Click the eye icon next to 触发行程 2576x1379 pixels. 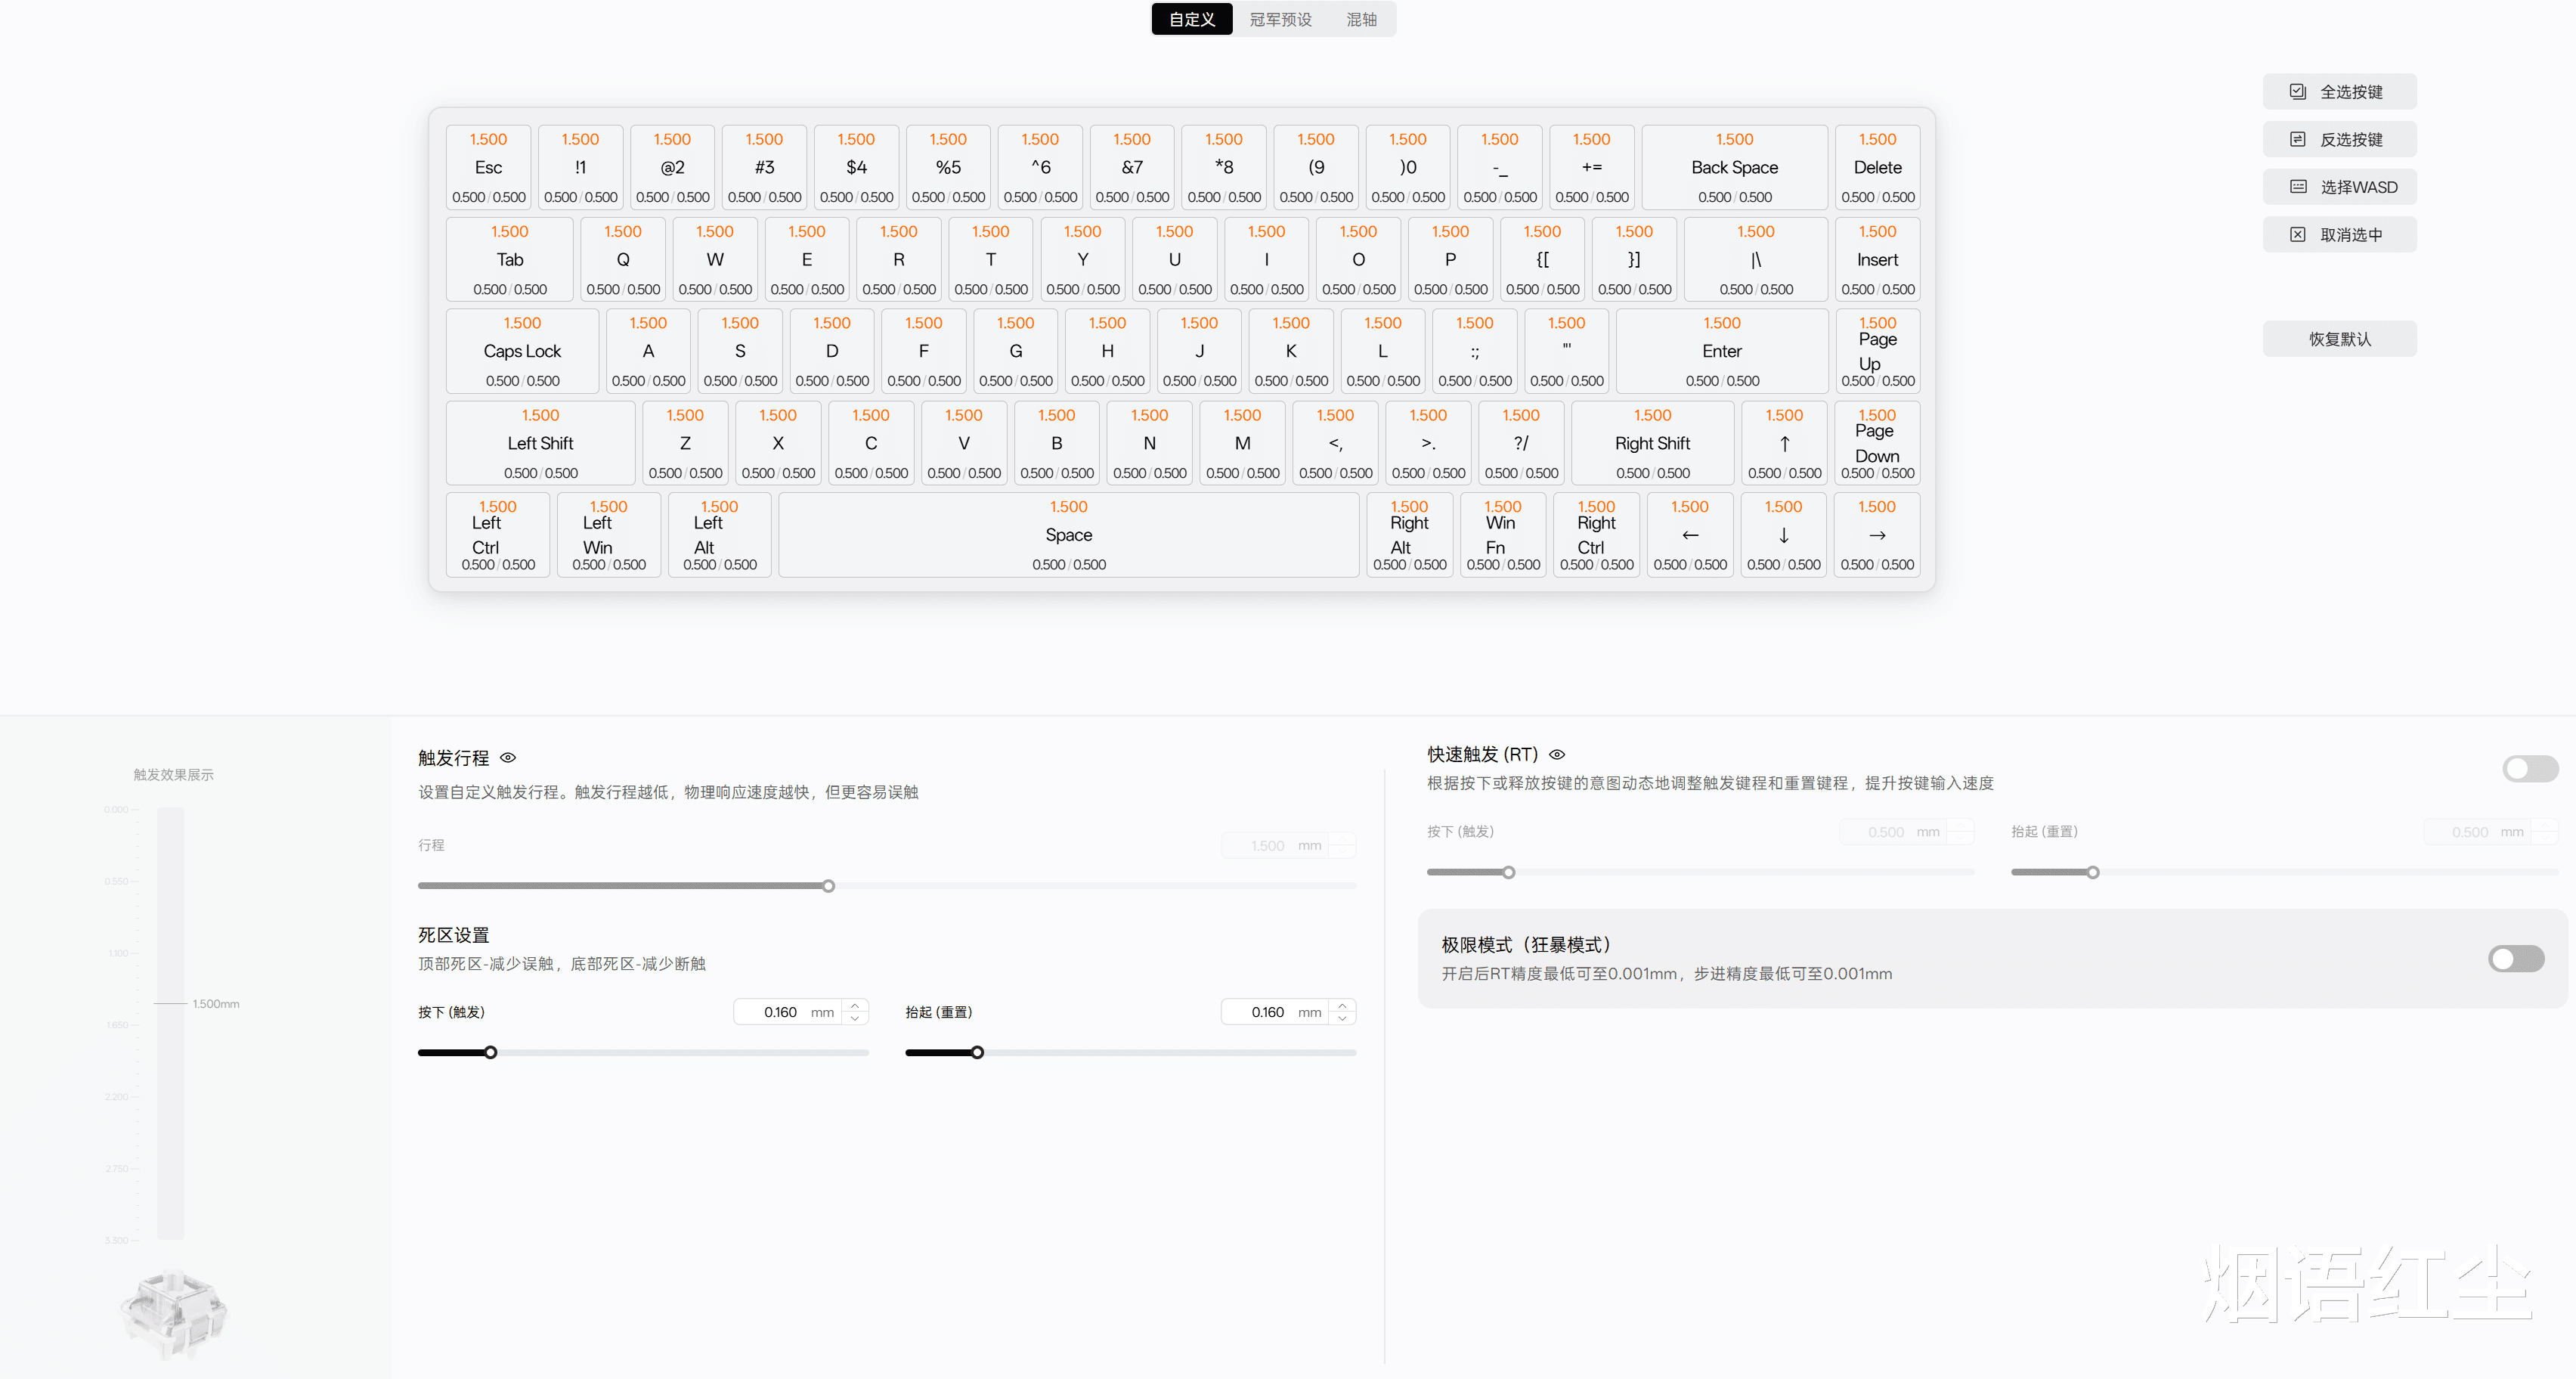click(x=508, y=758)
